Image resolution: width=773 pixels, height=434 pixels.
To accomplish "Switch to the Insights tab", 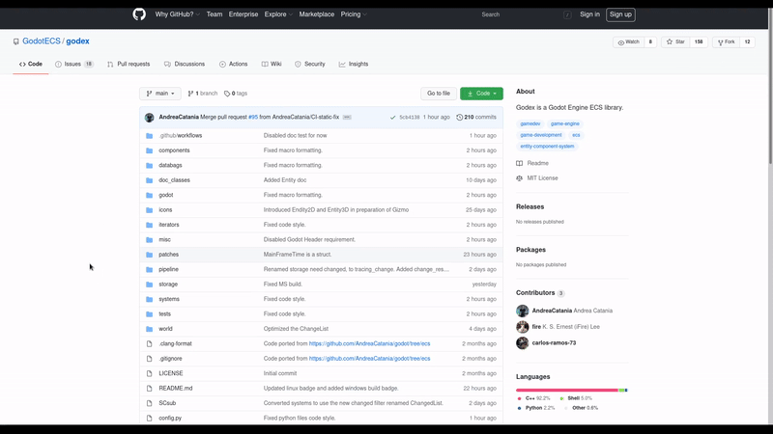I will click(354, 64).
